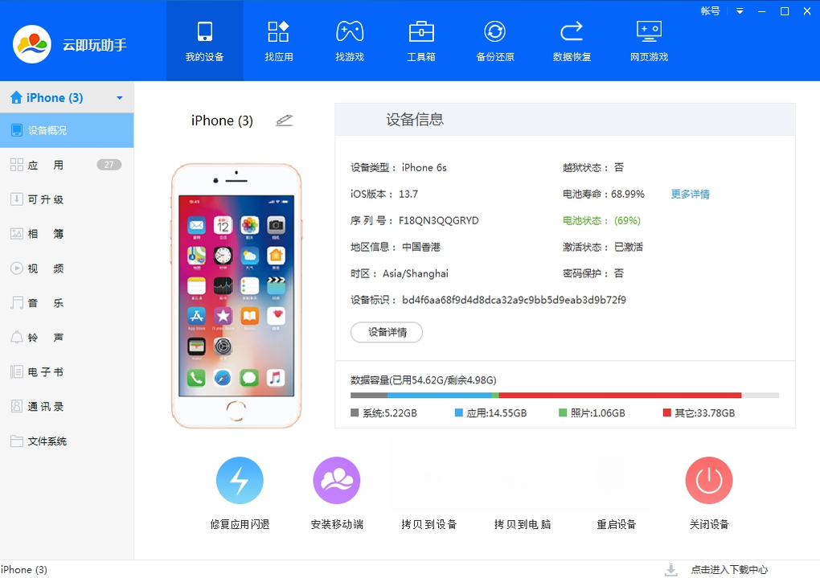820x578 pixels.
Task: Click the 帐号 account link
Action: point(710,11)
